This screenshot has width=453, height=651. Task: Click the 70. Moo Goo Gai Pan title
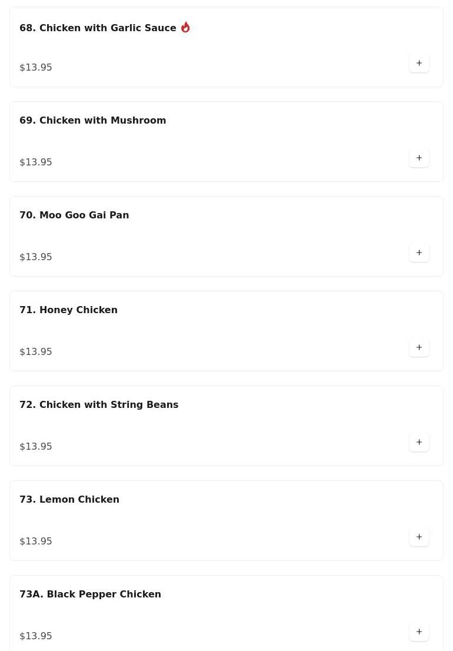tap(74, 215)
